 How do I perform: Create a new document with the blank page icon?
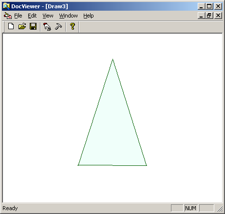[11, 26]
